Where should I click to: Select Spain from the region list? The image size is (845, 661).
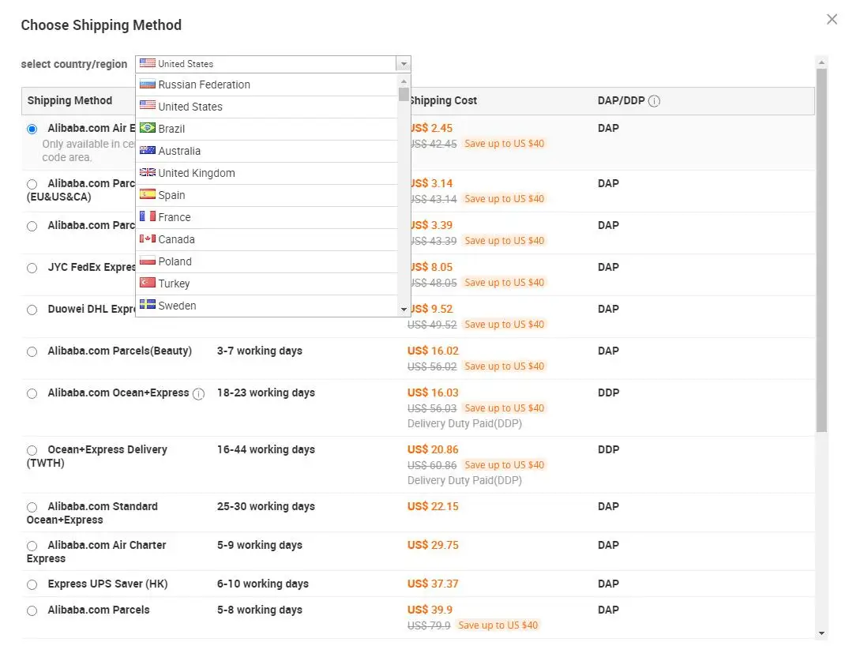171,195
